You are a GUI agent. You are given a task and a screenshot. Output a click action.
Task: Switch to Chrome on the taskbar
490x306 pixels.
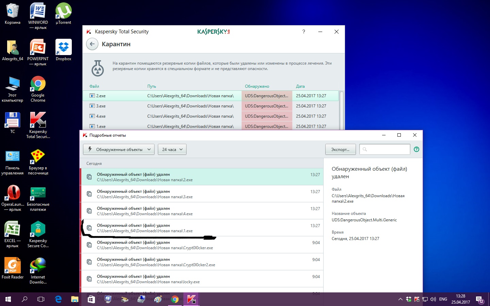tap(175, 299)
